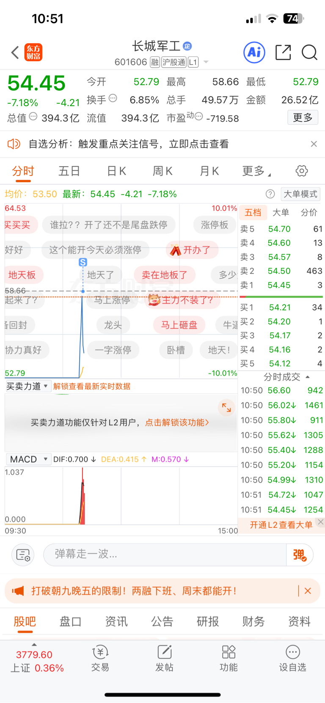Tap the enterprise badge beside 长城军工
Viewport: 325px width, 703px height.
pyautogui.click(x=187, y=46)
